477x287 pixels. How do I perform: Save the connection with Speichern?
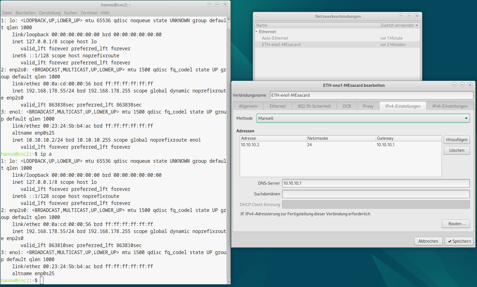pyautogui.click(x=459, y=241)
